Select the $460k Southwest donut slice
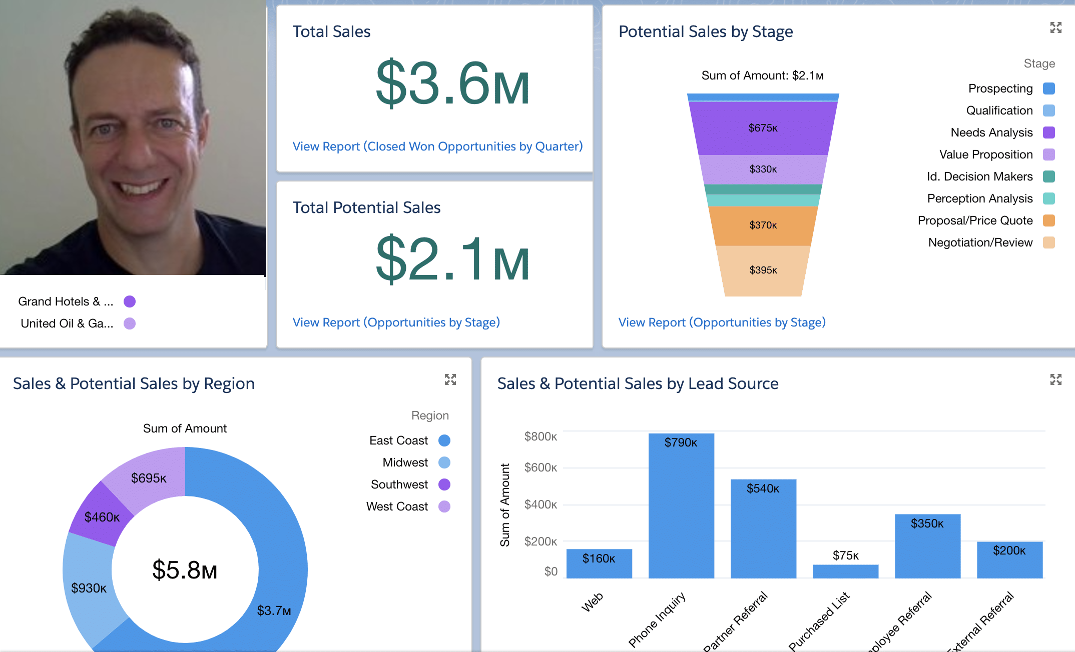This screenshot has width=1075, height=652. point(102,516)
